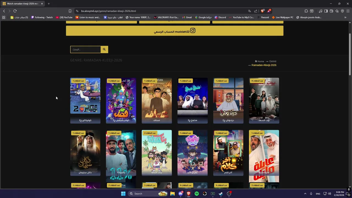This screenshot has width=352, height=198.
Task: Open the Listen to music bookmark
Action: (88, 17)
